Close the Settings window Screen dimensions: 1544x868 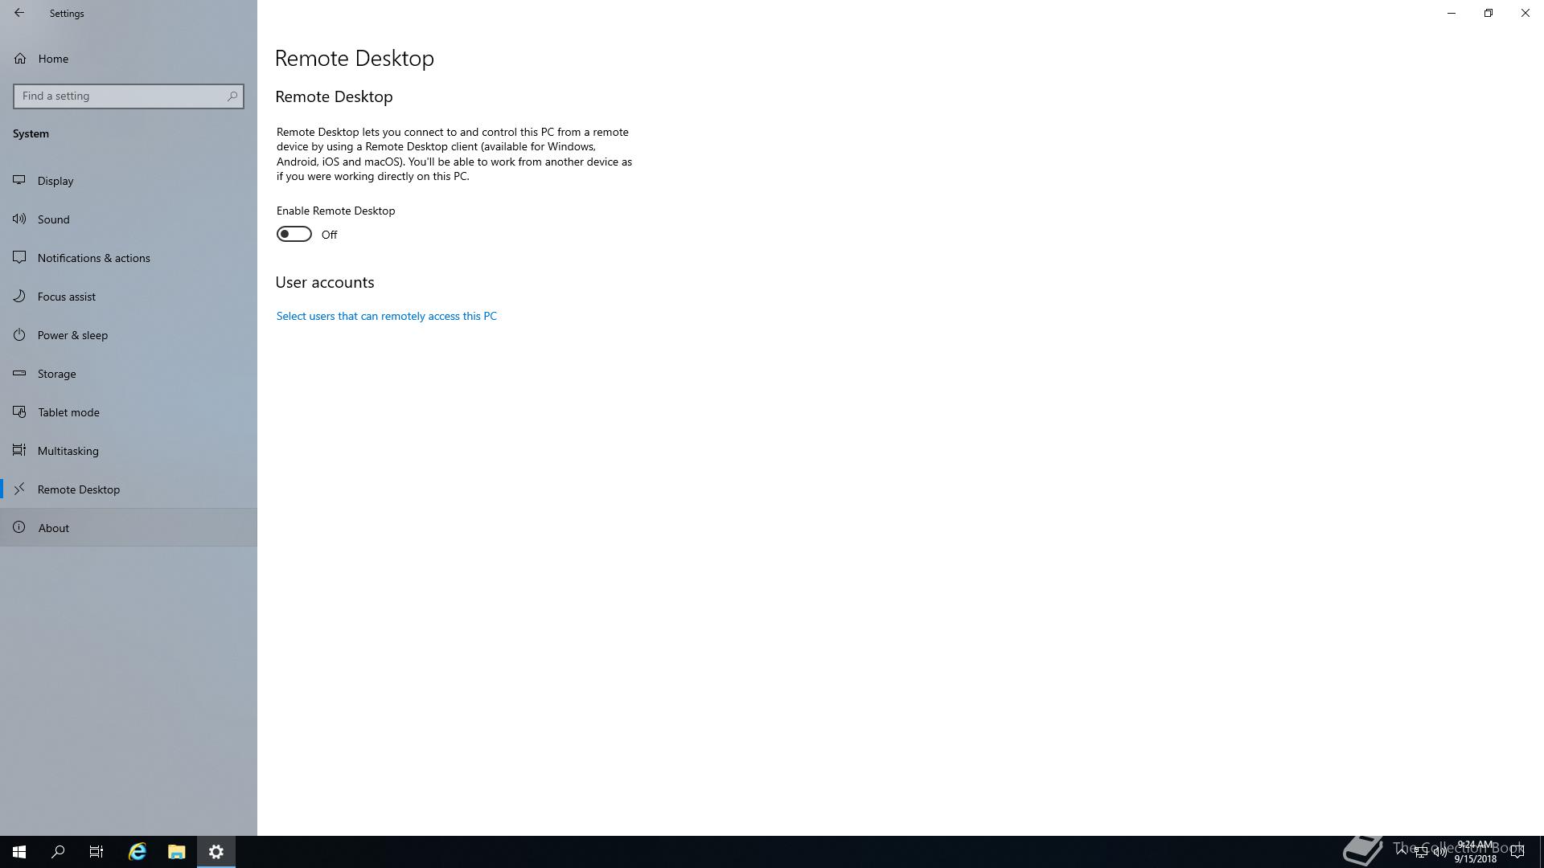[1526, 13]
